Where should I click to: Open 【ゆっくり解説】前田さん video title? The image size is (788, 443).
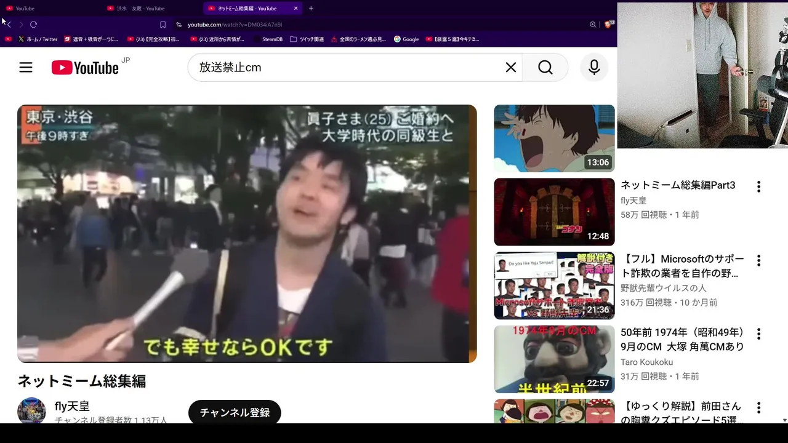[682, 413]
